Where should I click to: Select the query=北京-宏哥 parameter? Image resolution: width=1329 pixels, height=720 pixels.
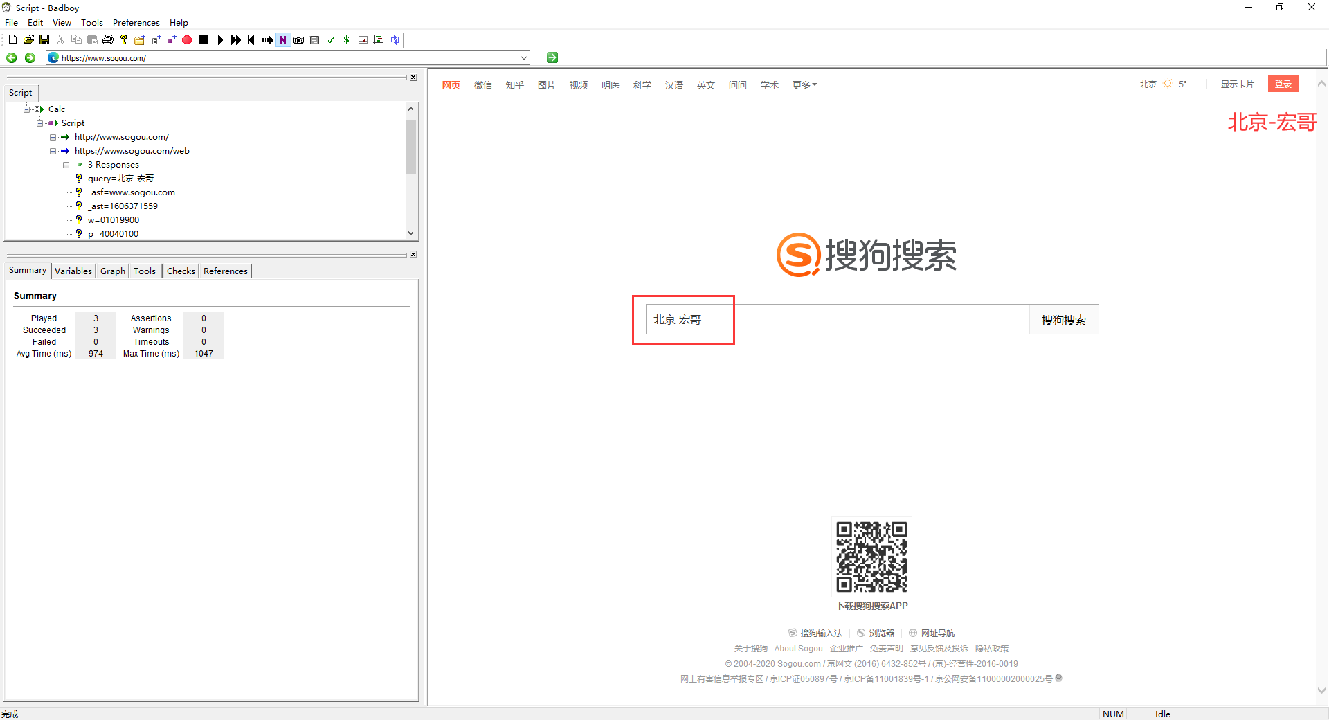[x=121, y=179]
